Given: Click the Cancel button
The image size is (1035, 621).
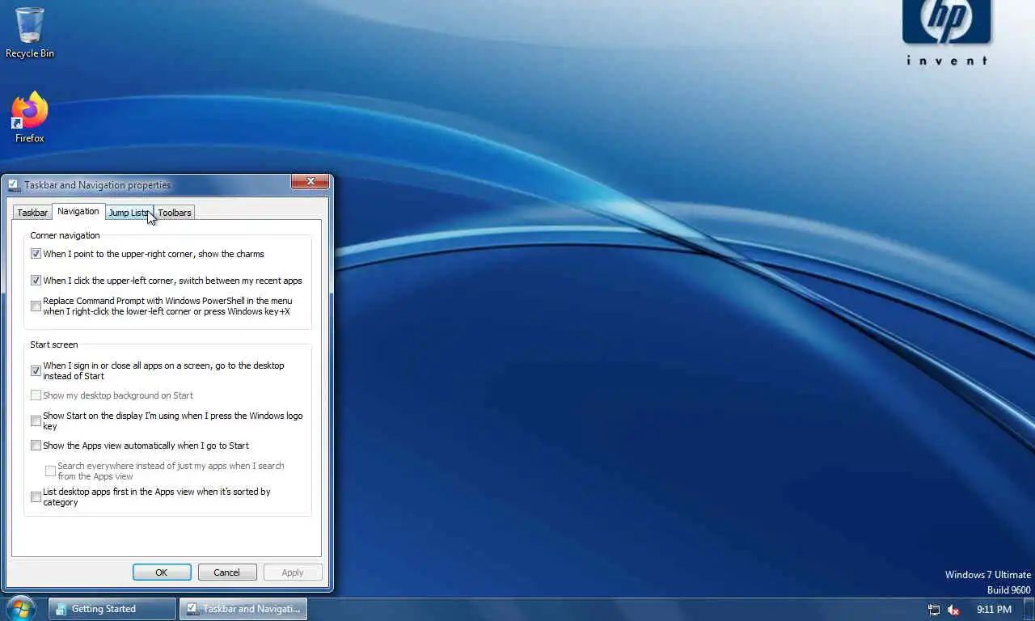Looking at the screenshot, I should pos(227,572).
